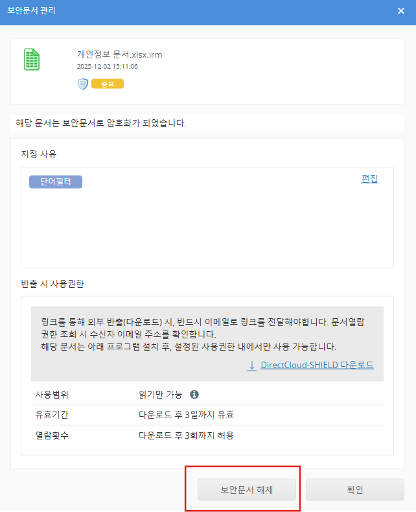Viewport: 416px width, 512px height.
Task: Click the 보안문서 관리 title bar text
Action: coord(31,11)
